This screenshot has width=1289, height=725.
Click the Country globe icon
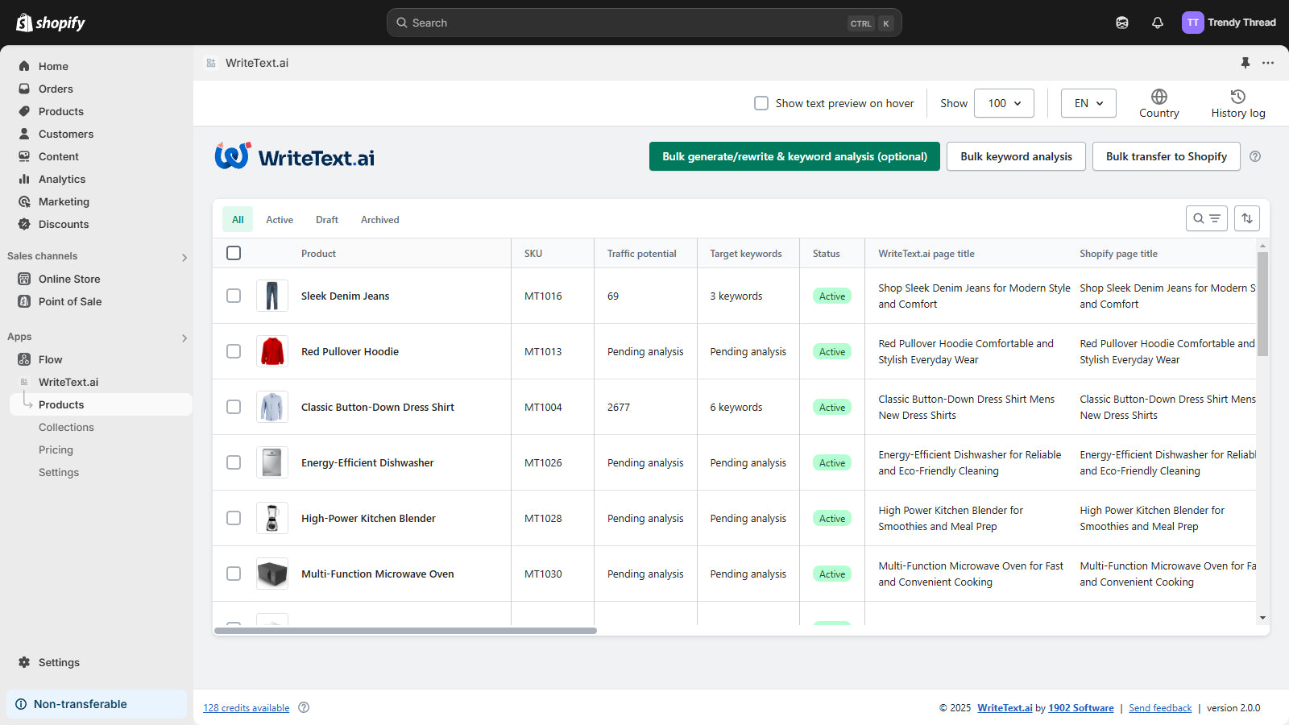[1158, 97]
